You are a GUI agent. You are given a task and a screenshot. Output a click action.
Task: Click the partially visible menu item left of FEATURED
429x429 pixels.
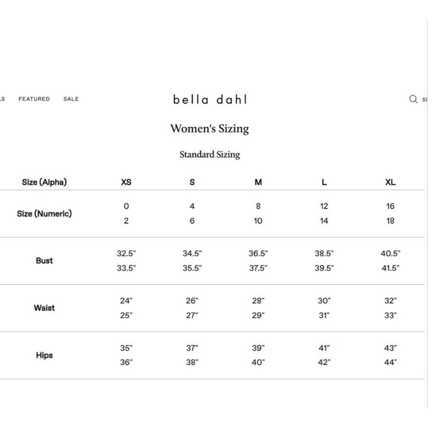tap(2, 99)
